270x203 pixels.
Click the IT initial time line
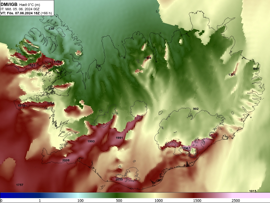point(20,9)
